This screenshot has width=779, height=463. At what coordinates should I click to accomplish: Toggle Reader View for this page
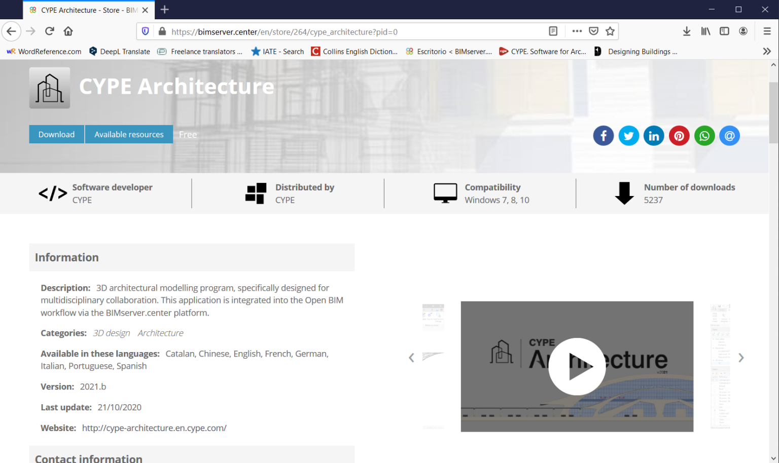pyautogui.click(x=553, y=31)
